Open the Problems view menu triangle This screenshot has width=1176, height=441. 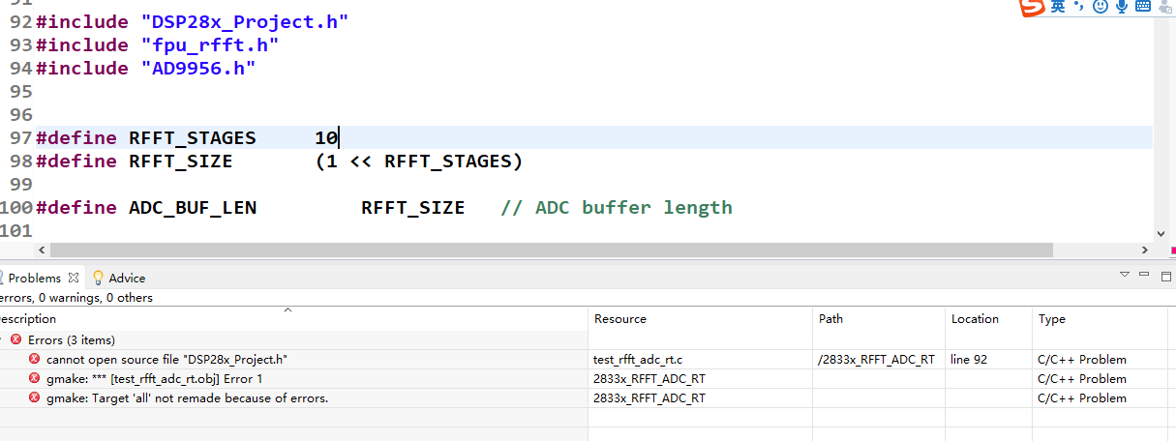1125,275
